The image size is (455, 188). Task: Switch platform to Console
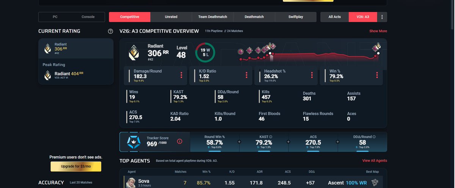[x=88, y=17]
